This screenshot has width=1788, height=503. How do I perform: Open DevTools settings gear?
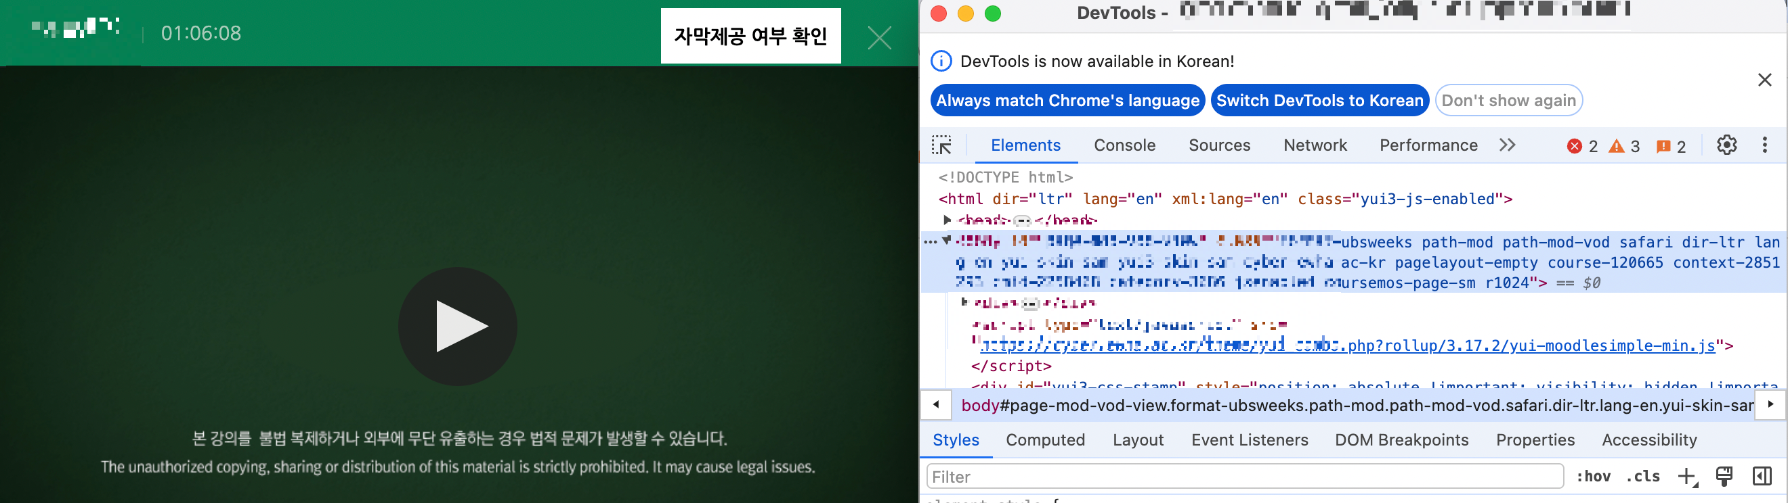(1726, 145)
